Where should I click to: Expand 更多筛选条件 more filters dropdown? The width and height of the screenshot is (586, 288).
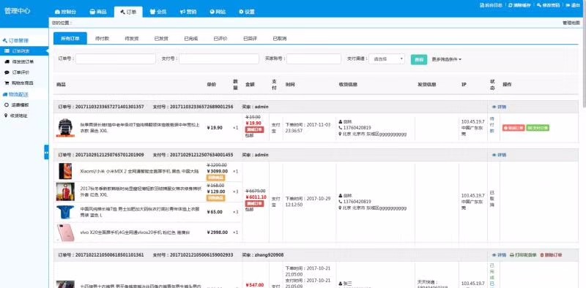(447, 59)
